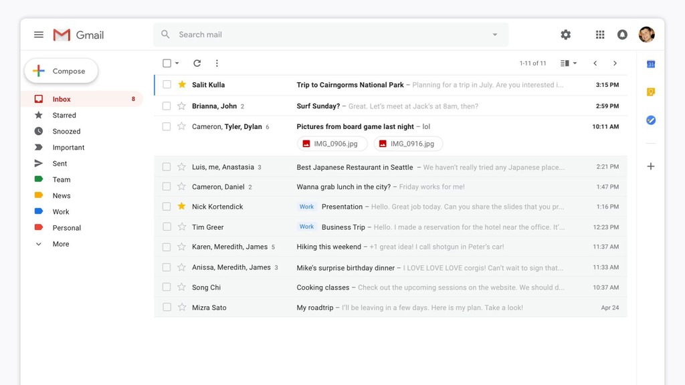Select the Brianna, John email checkbox
The height and width of the screenshot is (385, 685).
[167, 106]
